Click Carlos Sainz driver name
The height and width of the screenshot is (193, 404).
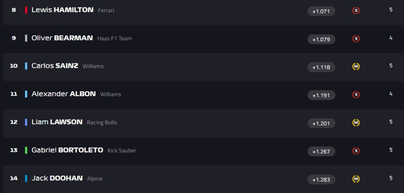(54, 66)
